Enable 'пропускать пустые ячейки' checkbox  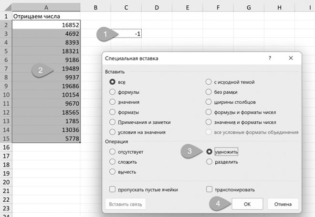(113, 189)
